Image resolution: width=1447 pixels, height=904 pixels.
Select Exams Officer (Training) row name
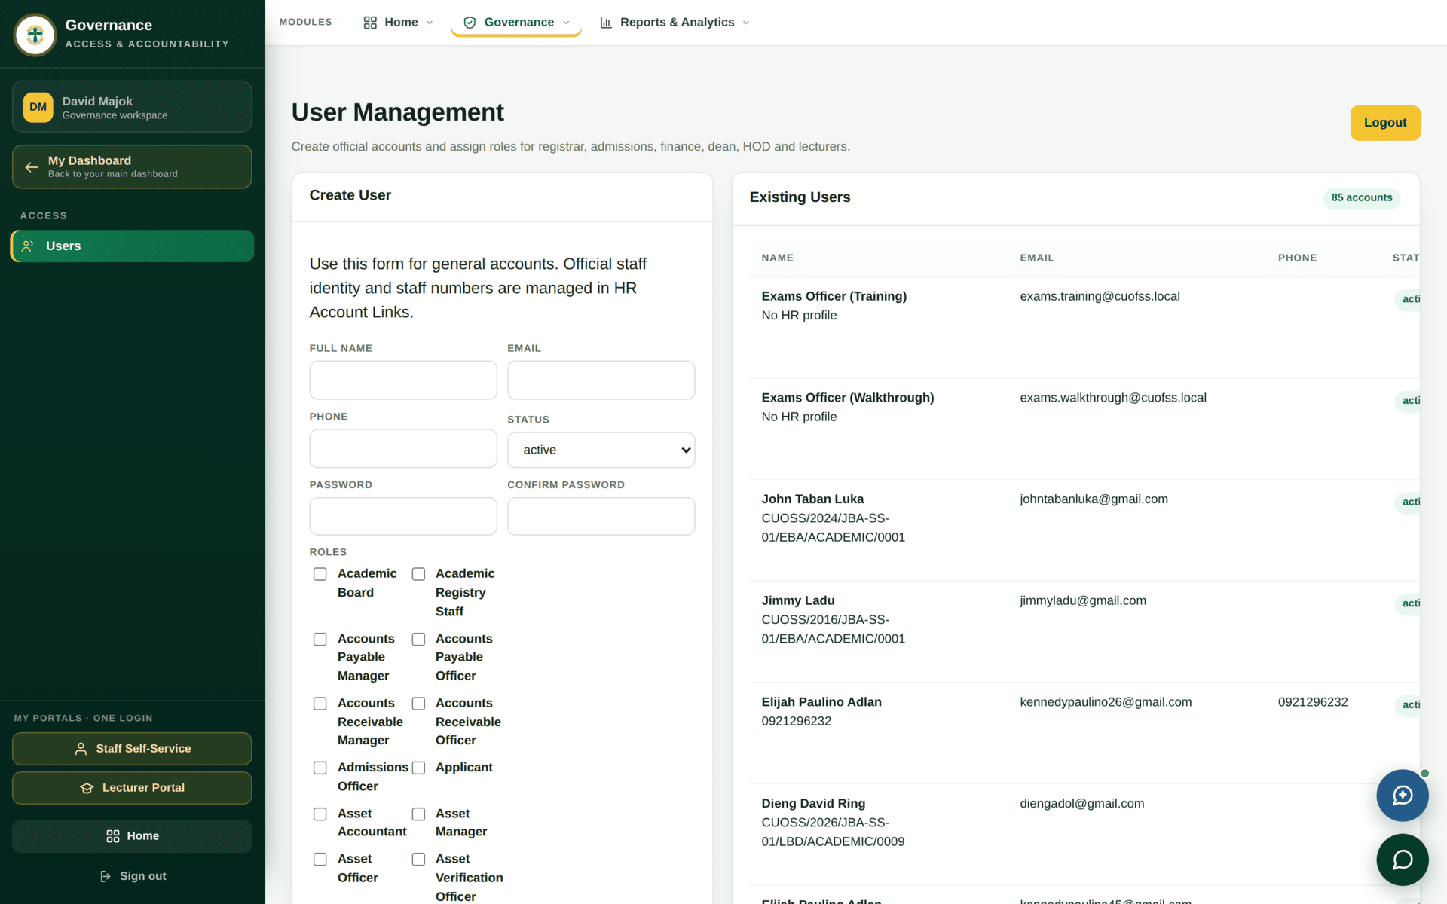(x=834, y=296)
